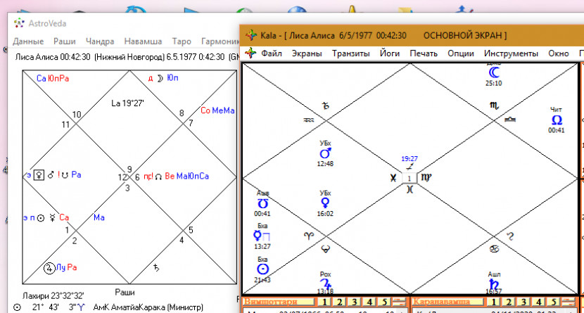Open the Опции menu in Kala
Viewport: 584px width, 313px height.
461,53
